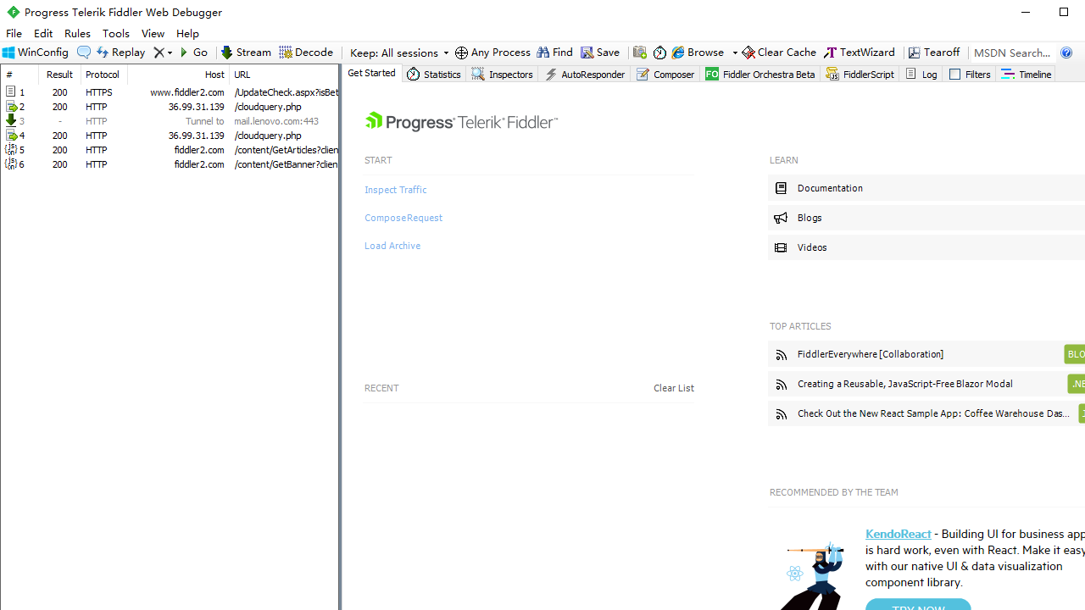Viewport: 1085px width, 610px height.
Task: Expand the Browse dropdown arrow
Action: tap(735, 53)
